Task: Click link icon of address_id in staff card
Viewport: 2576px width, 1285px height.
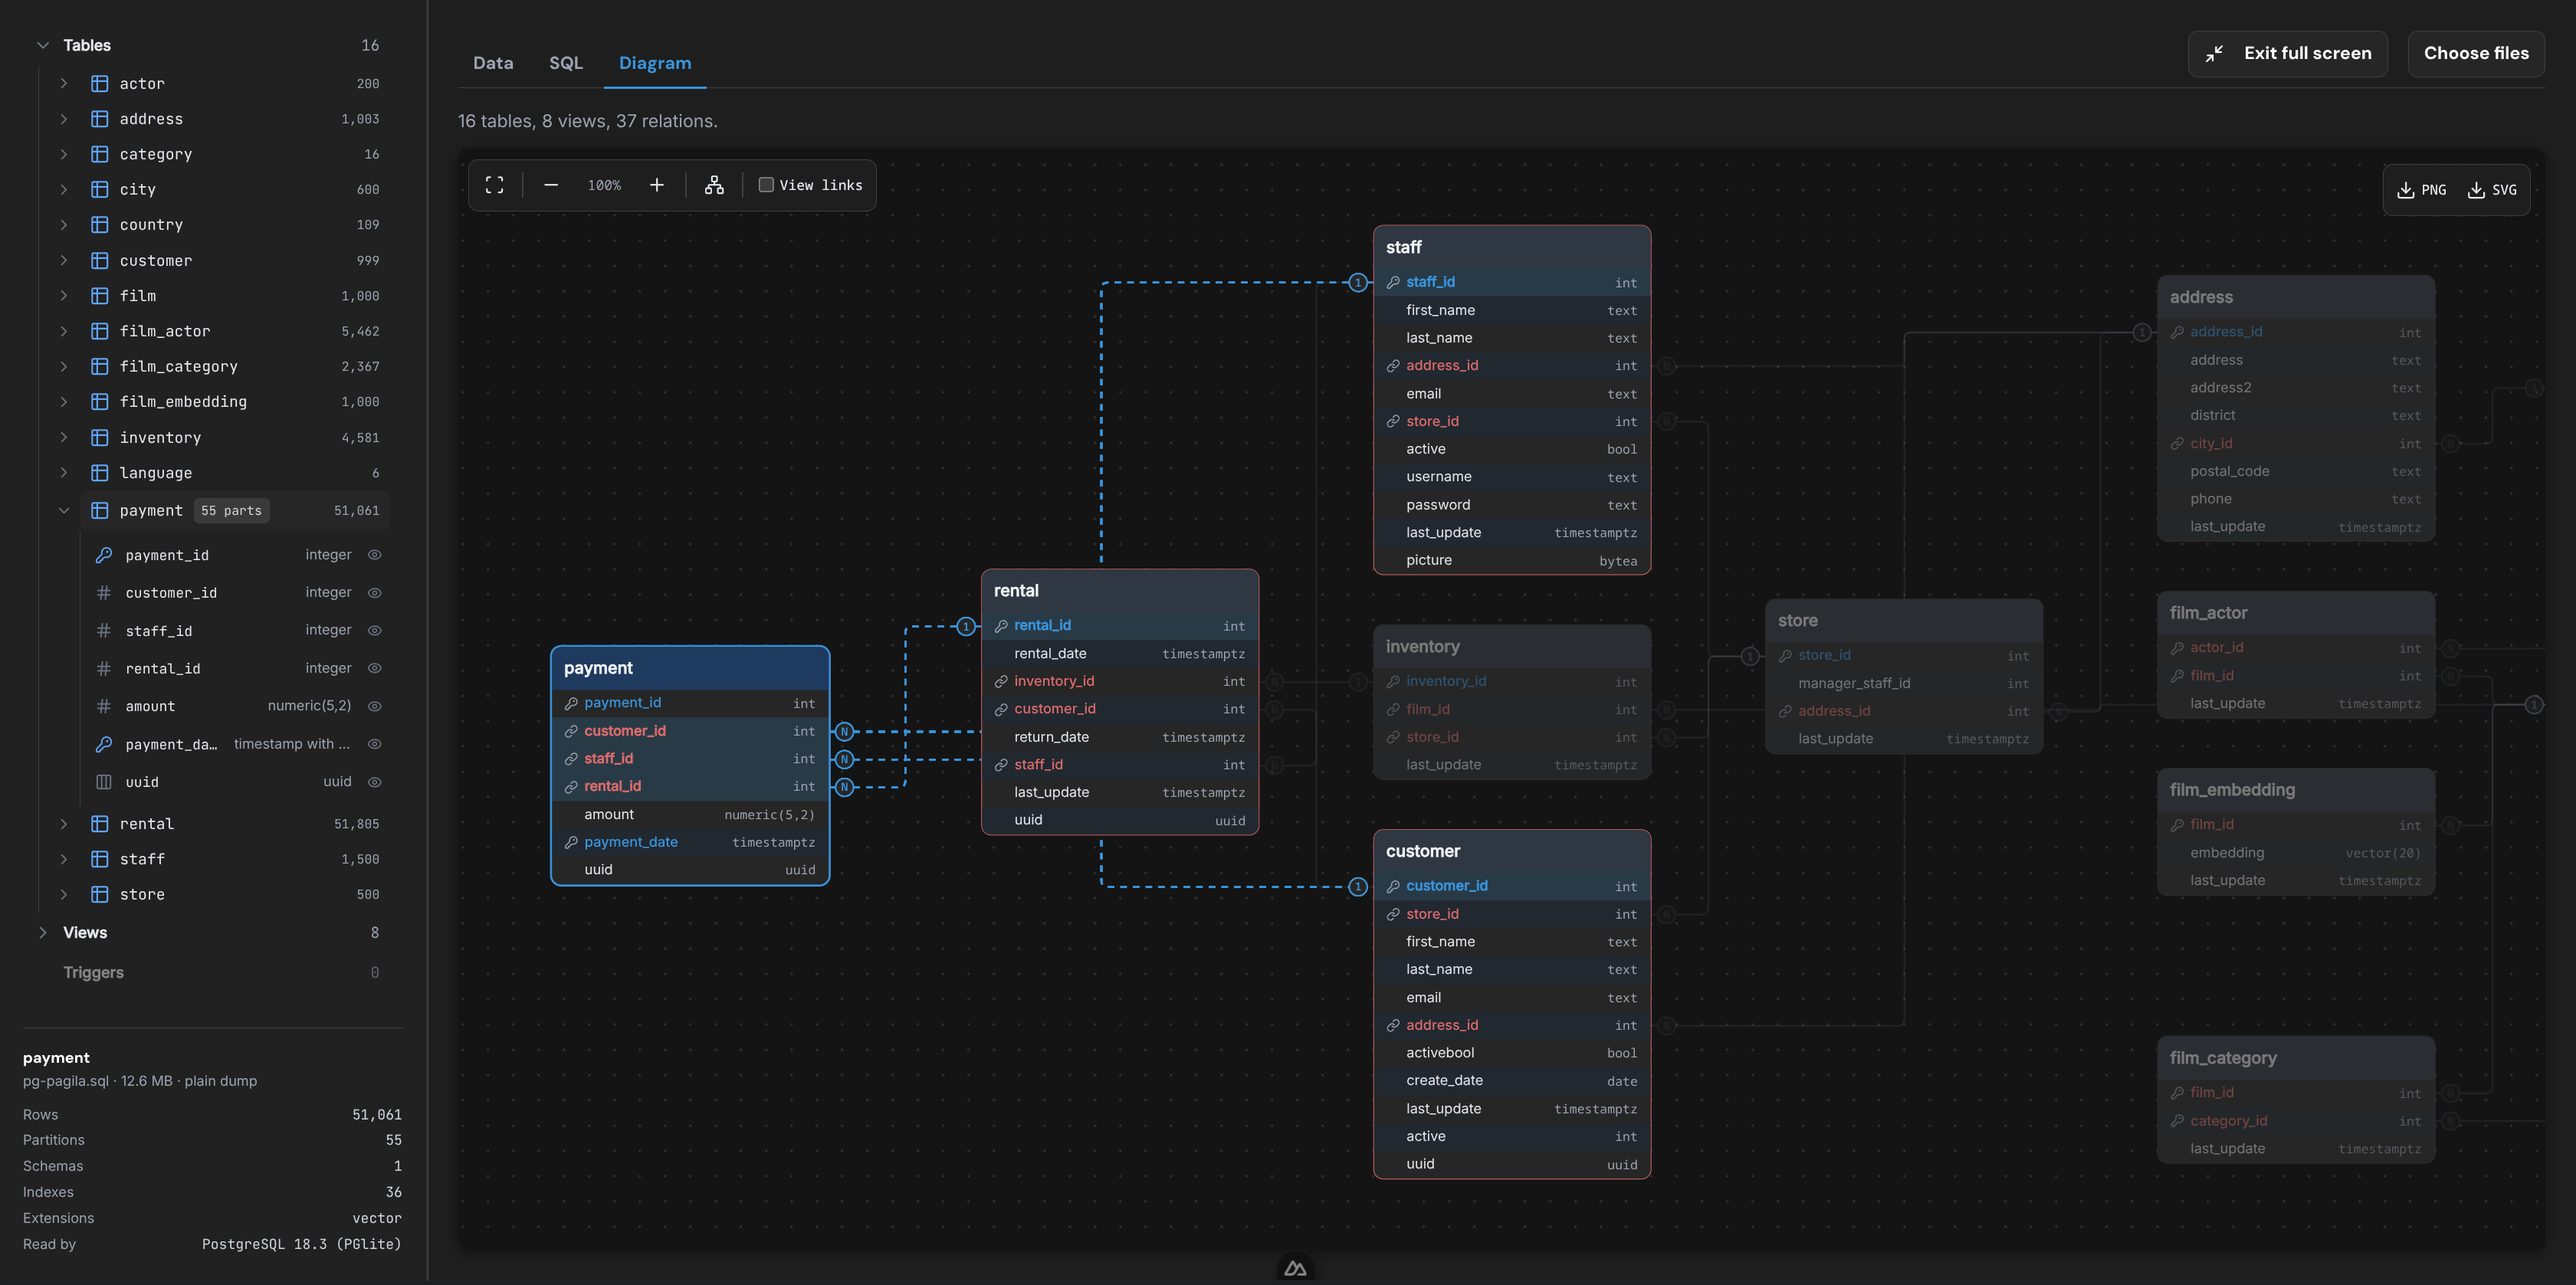Action: (x=1393, y=366)
